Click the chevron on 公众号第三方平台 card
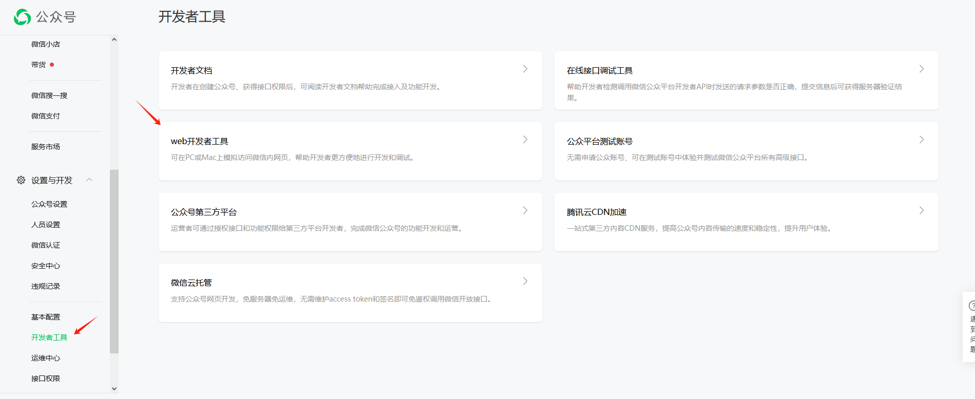This screenshot has height=399, width=975. click(x=525, y=210)
